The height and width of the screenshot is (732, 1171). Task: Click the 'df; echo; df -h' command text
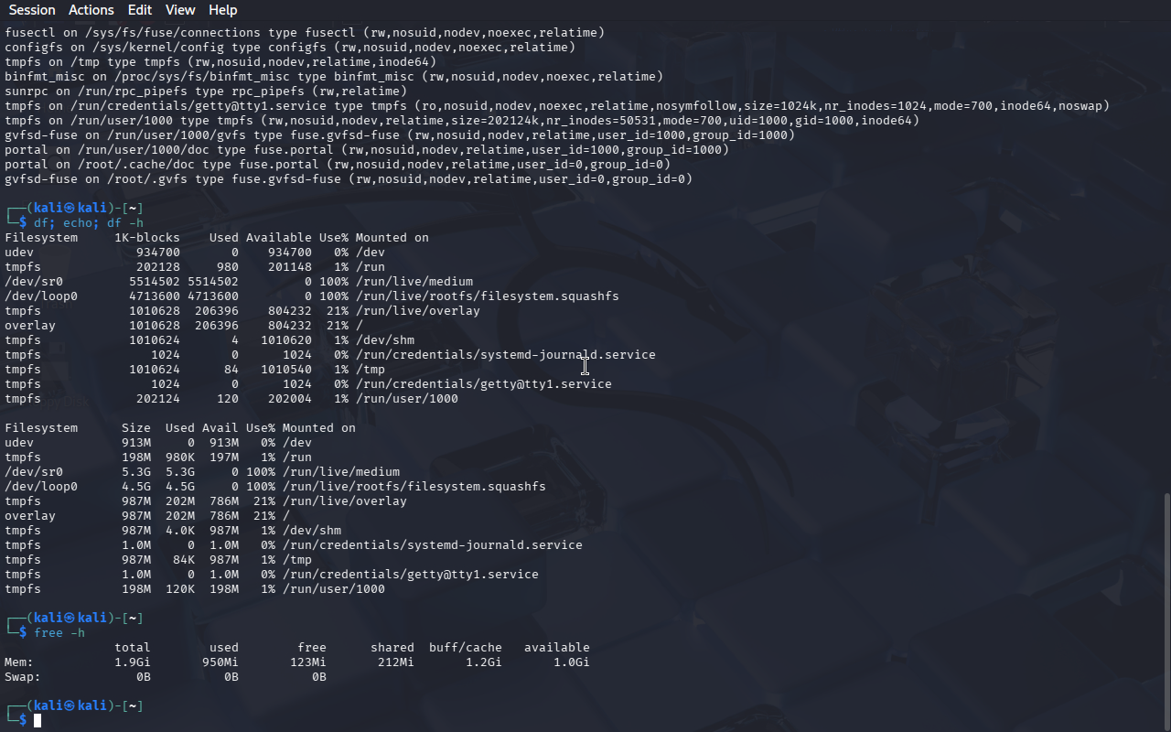tap(89, 223)
